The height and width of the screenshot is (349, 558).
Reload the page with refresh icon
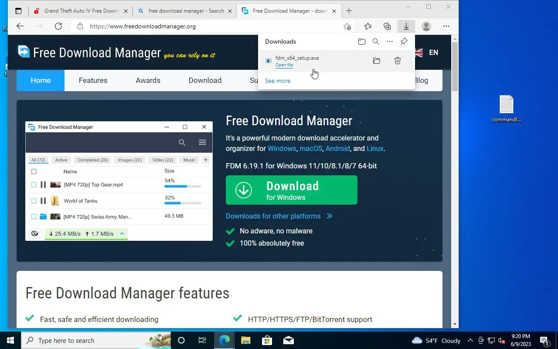58,26
